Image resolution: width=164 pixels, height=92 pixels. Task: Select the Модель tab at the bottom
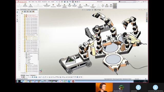pos(28,75)
